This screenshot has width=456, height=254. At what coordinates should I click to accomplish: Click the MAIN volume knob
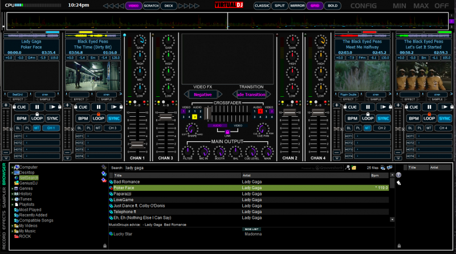pyautogui.click(x=267, y=151)
